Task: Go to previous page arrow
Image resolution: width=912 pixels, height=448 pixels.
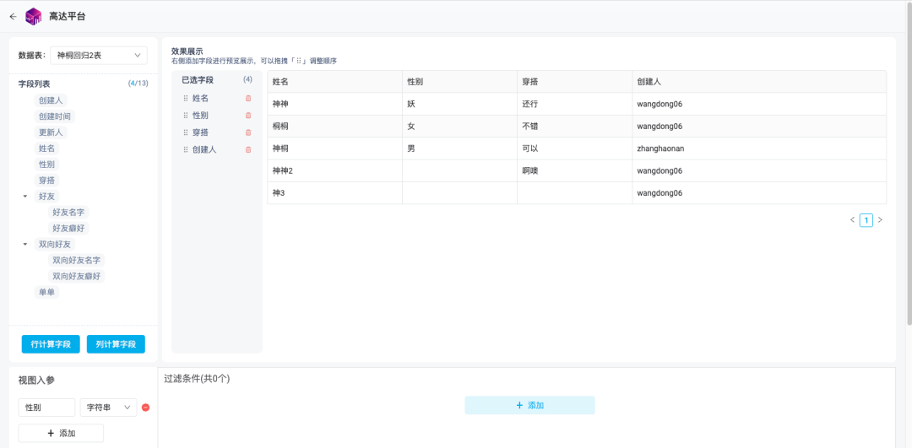Action: click(x=853, y=220)
